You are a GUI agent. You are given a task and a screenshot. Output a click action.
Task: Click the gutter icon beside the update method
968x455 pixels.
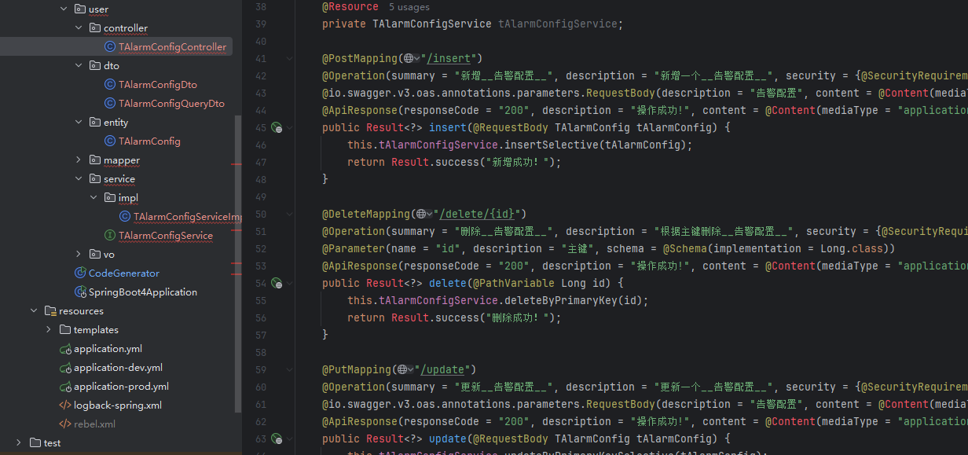(x=277, y=438)
